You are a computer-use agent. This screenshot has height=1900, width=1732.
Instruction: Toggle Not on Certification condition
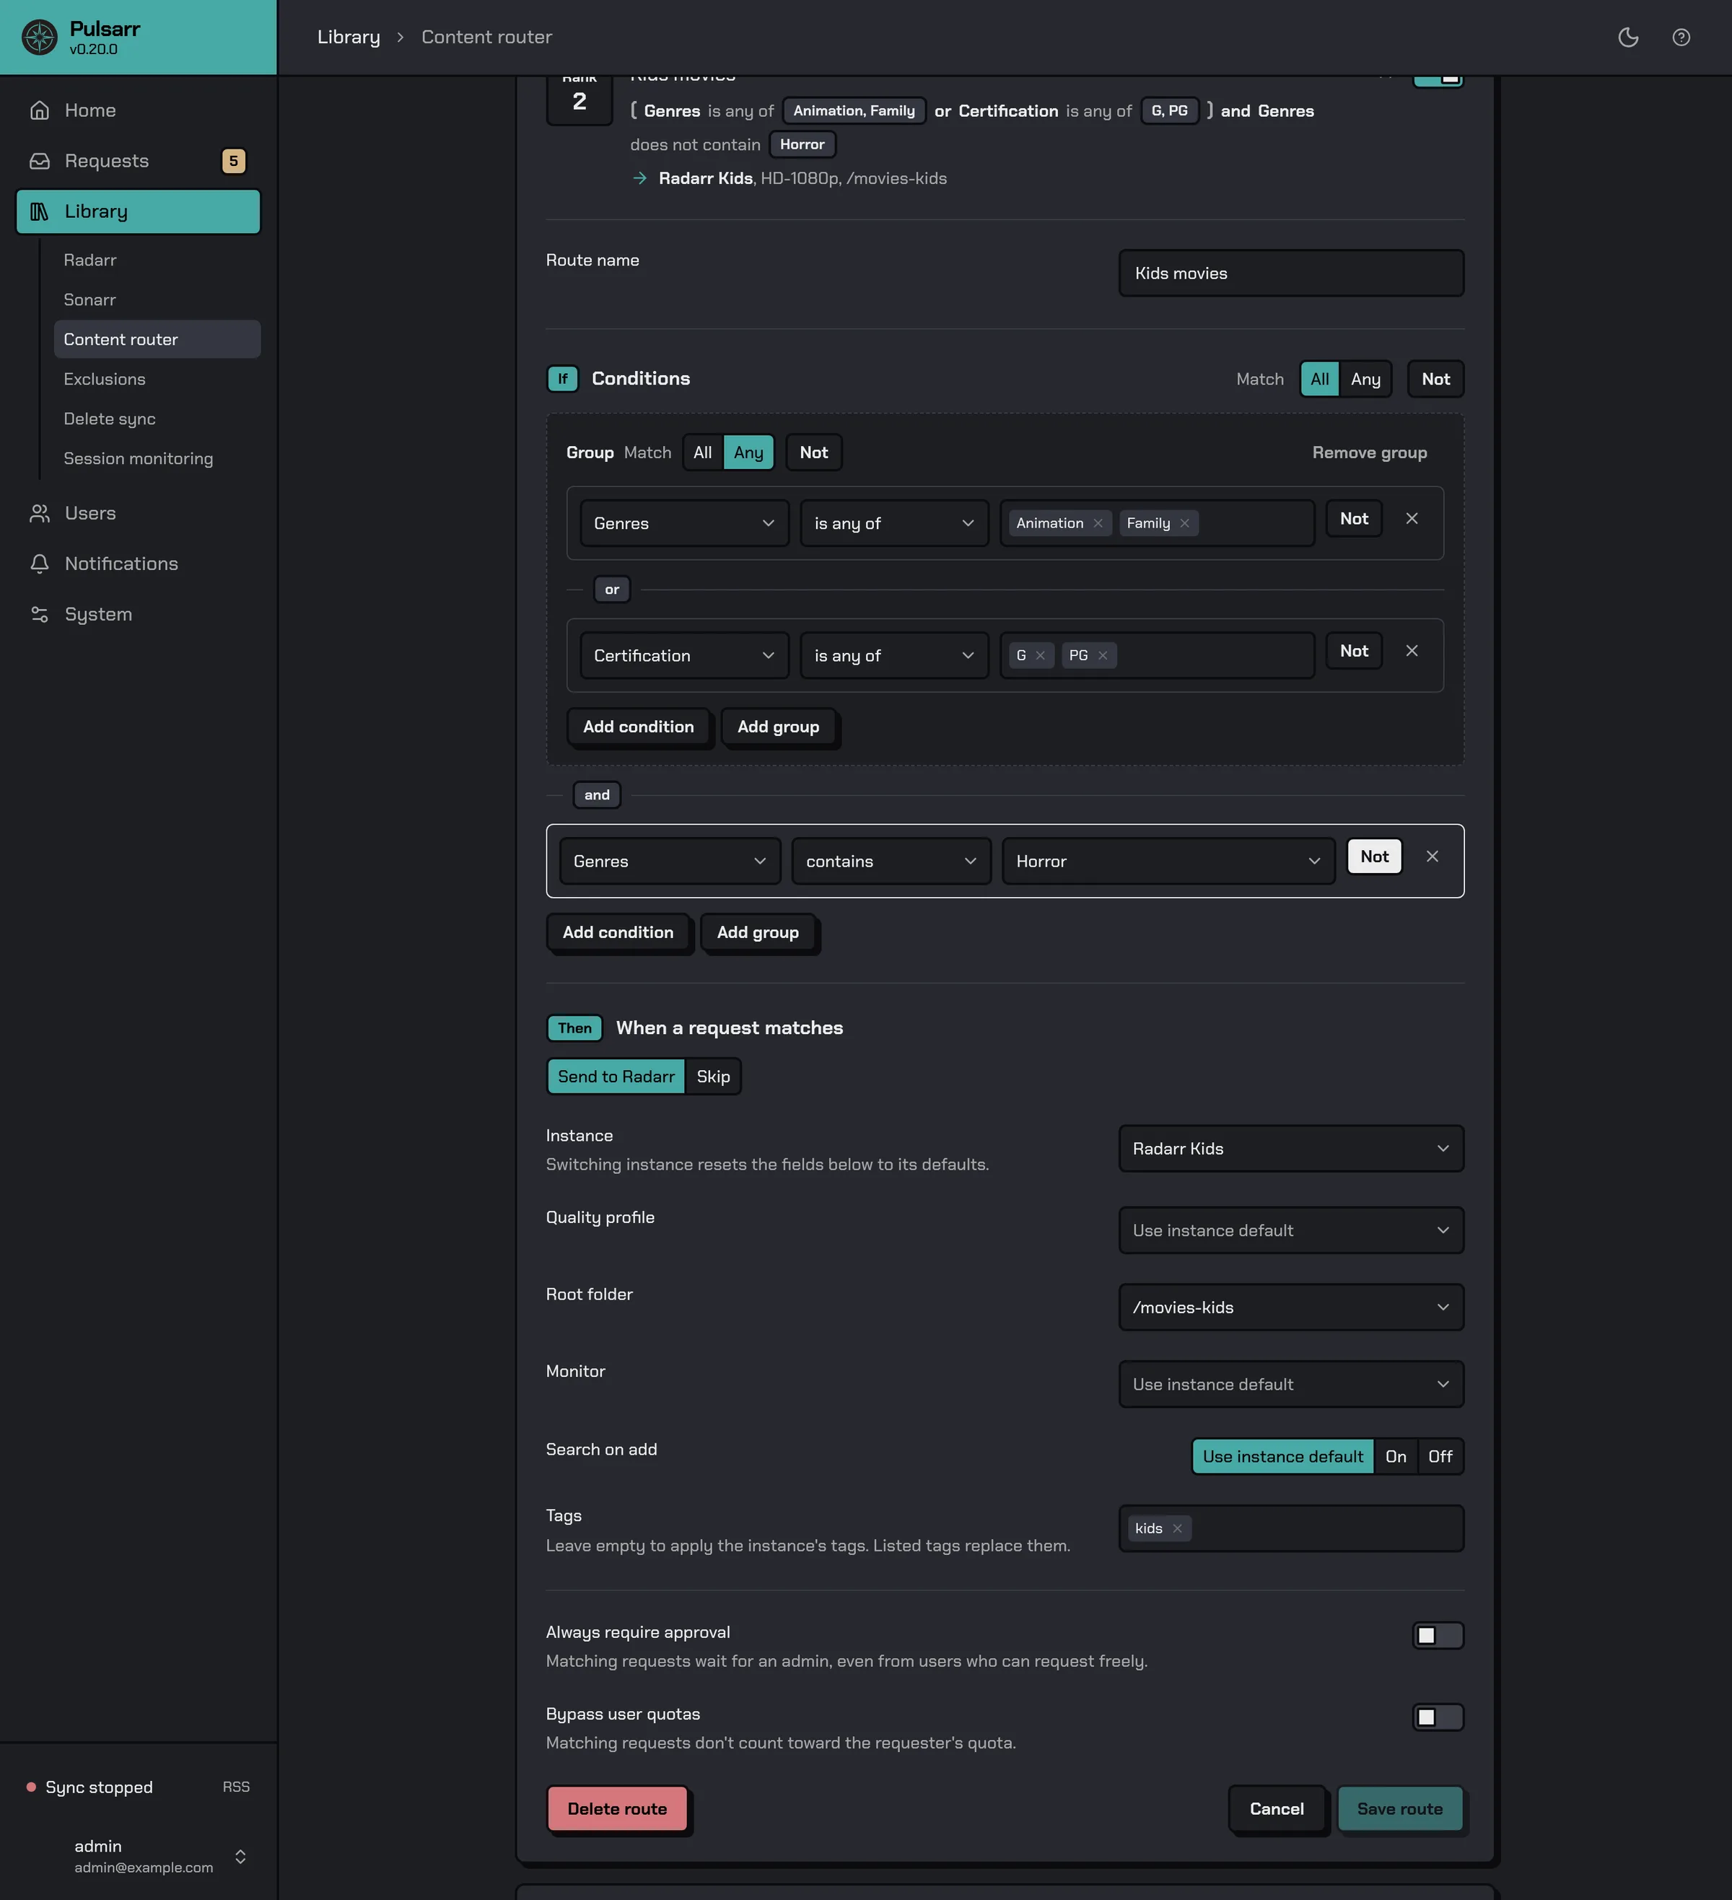click(x=1353, y=650)
